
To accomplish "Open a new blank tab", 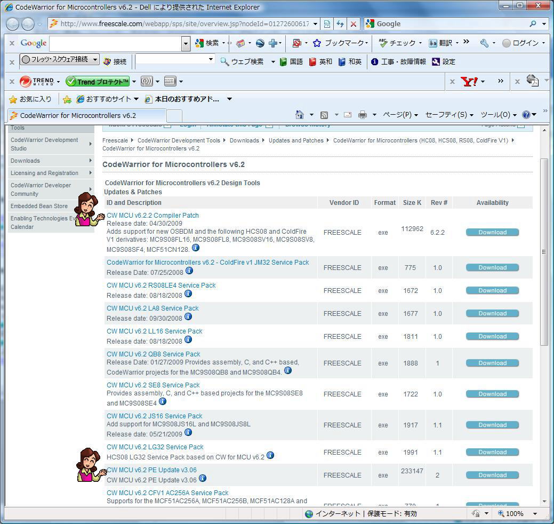I will click(x=174, y=116).
